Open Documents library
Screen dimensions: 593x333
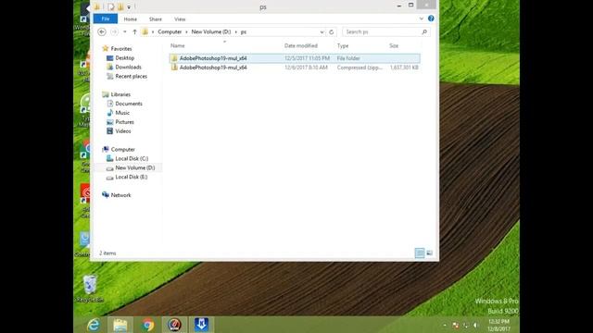(129, 104)
